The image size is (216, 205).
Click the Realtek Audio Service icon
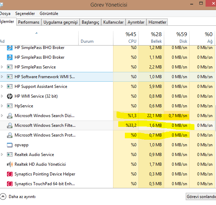tap(10, 155)
